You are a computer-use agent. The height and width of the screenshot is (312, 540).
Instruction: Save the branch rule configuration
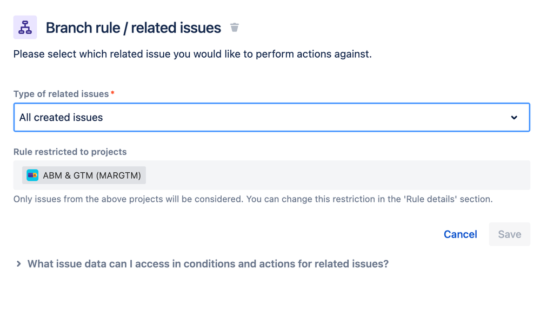[510, 234]
